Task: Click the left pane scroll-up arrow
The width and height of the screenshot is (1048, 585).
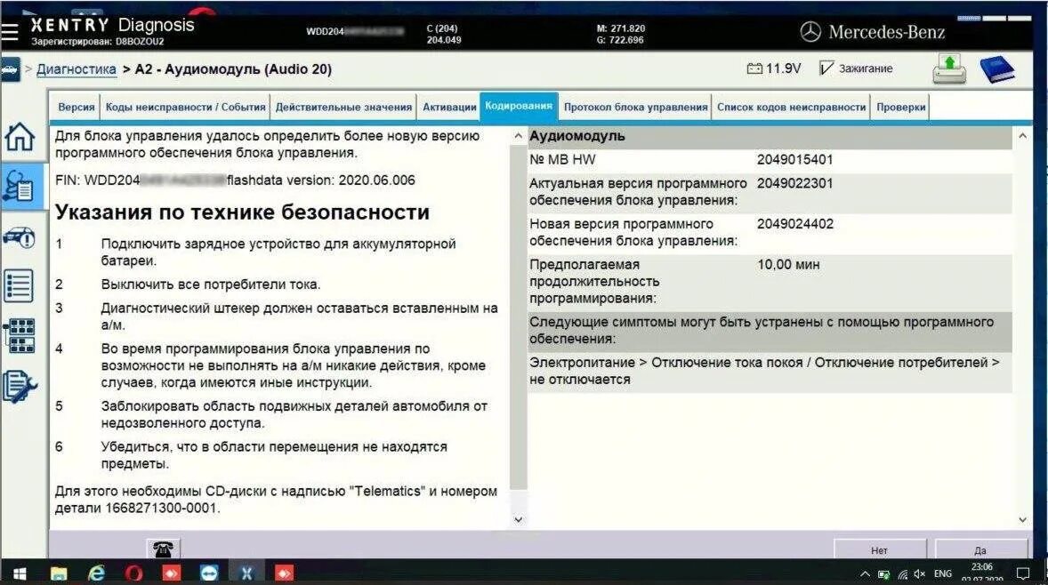Action: (x=518, y=135)
